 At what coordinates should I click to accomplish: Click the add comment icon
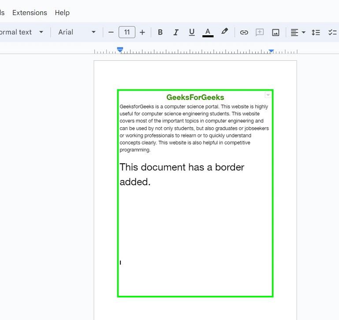click(260, 32)
